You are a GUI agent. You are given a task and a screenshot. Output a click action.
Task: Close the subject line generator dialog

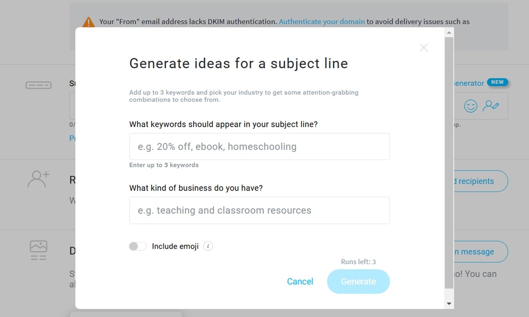pyautogui.click(x=424, y=48)
